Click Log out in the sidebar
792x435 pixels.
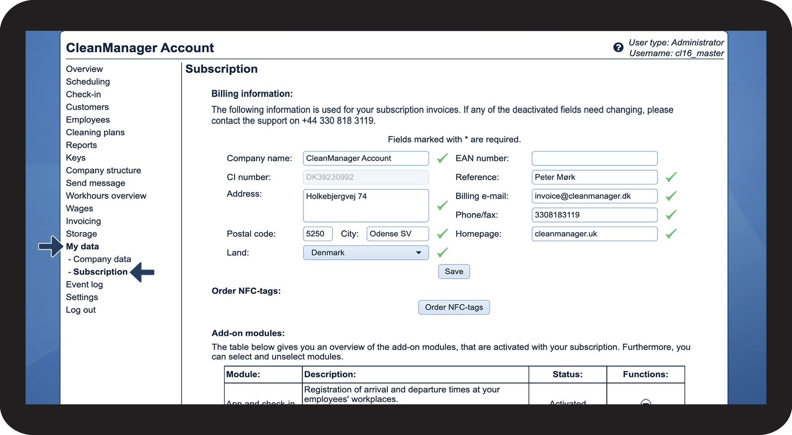coord(81,310)
